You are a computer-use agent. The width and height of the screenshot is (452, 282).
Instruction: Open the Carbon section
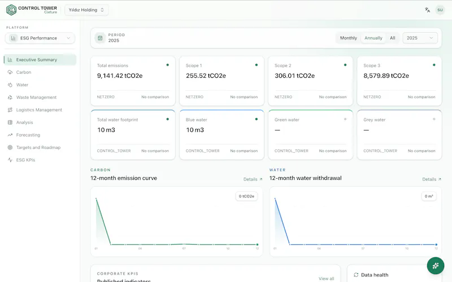tap(40, 72)
